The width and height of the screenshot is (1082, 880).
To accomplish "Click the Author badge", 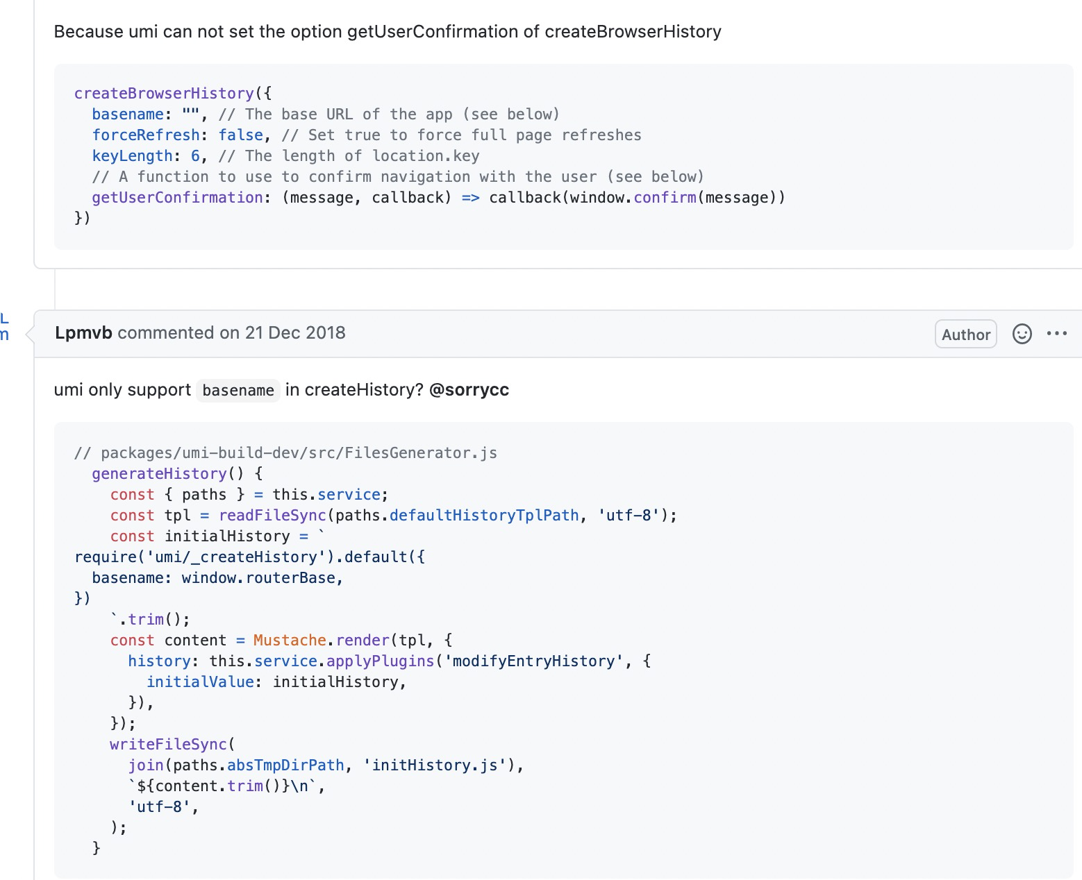I will (x=965, y=334).
